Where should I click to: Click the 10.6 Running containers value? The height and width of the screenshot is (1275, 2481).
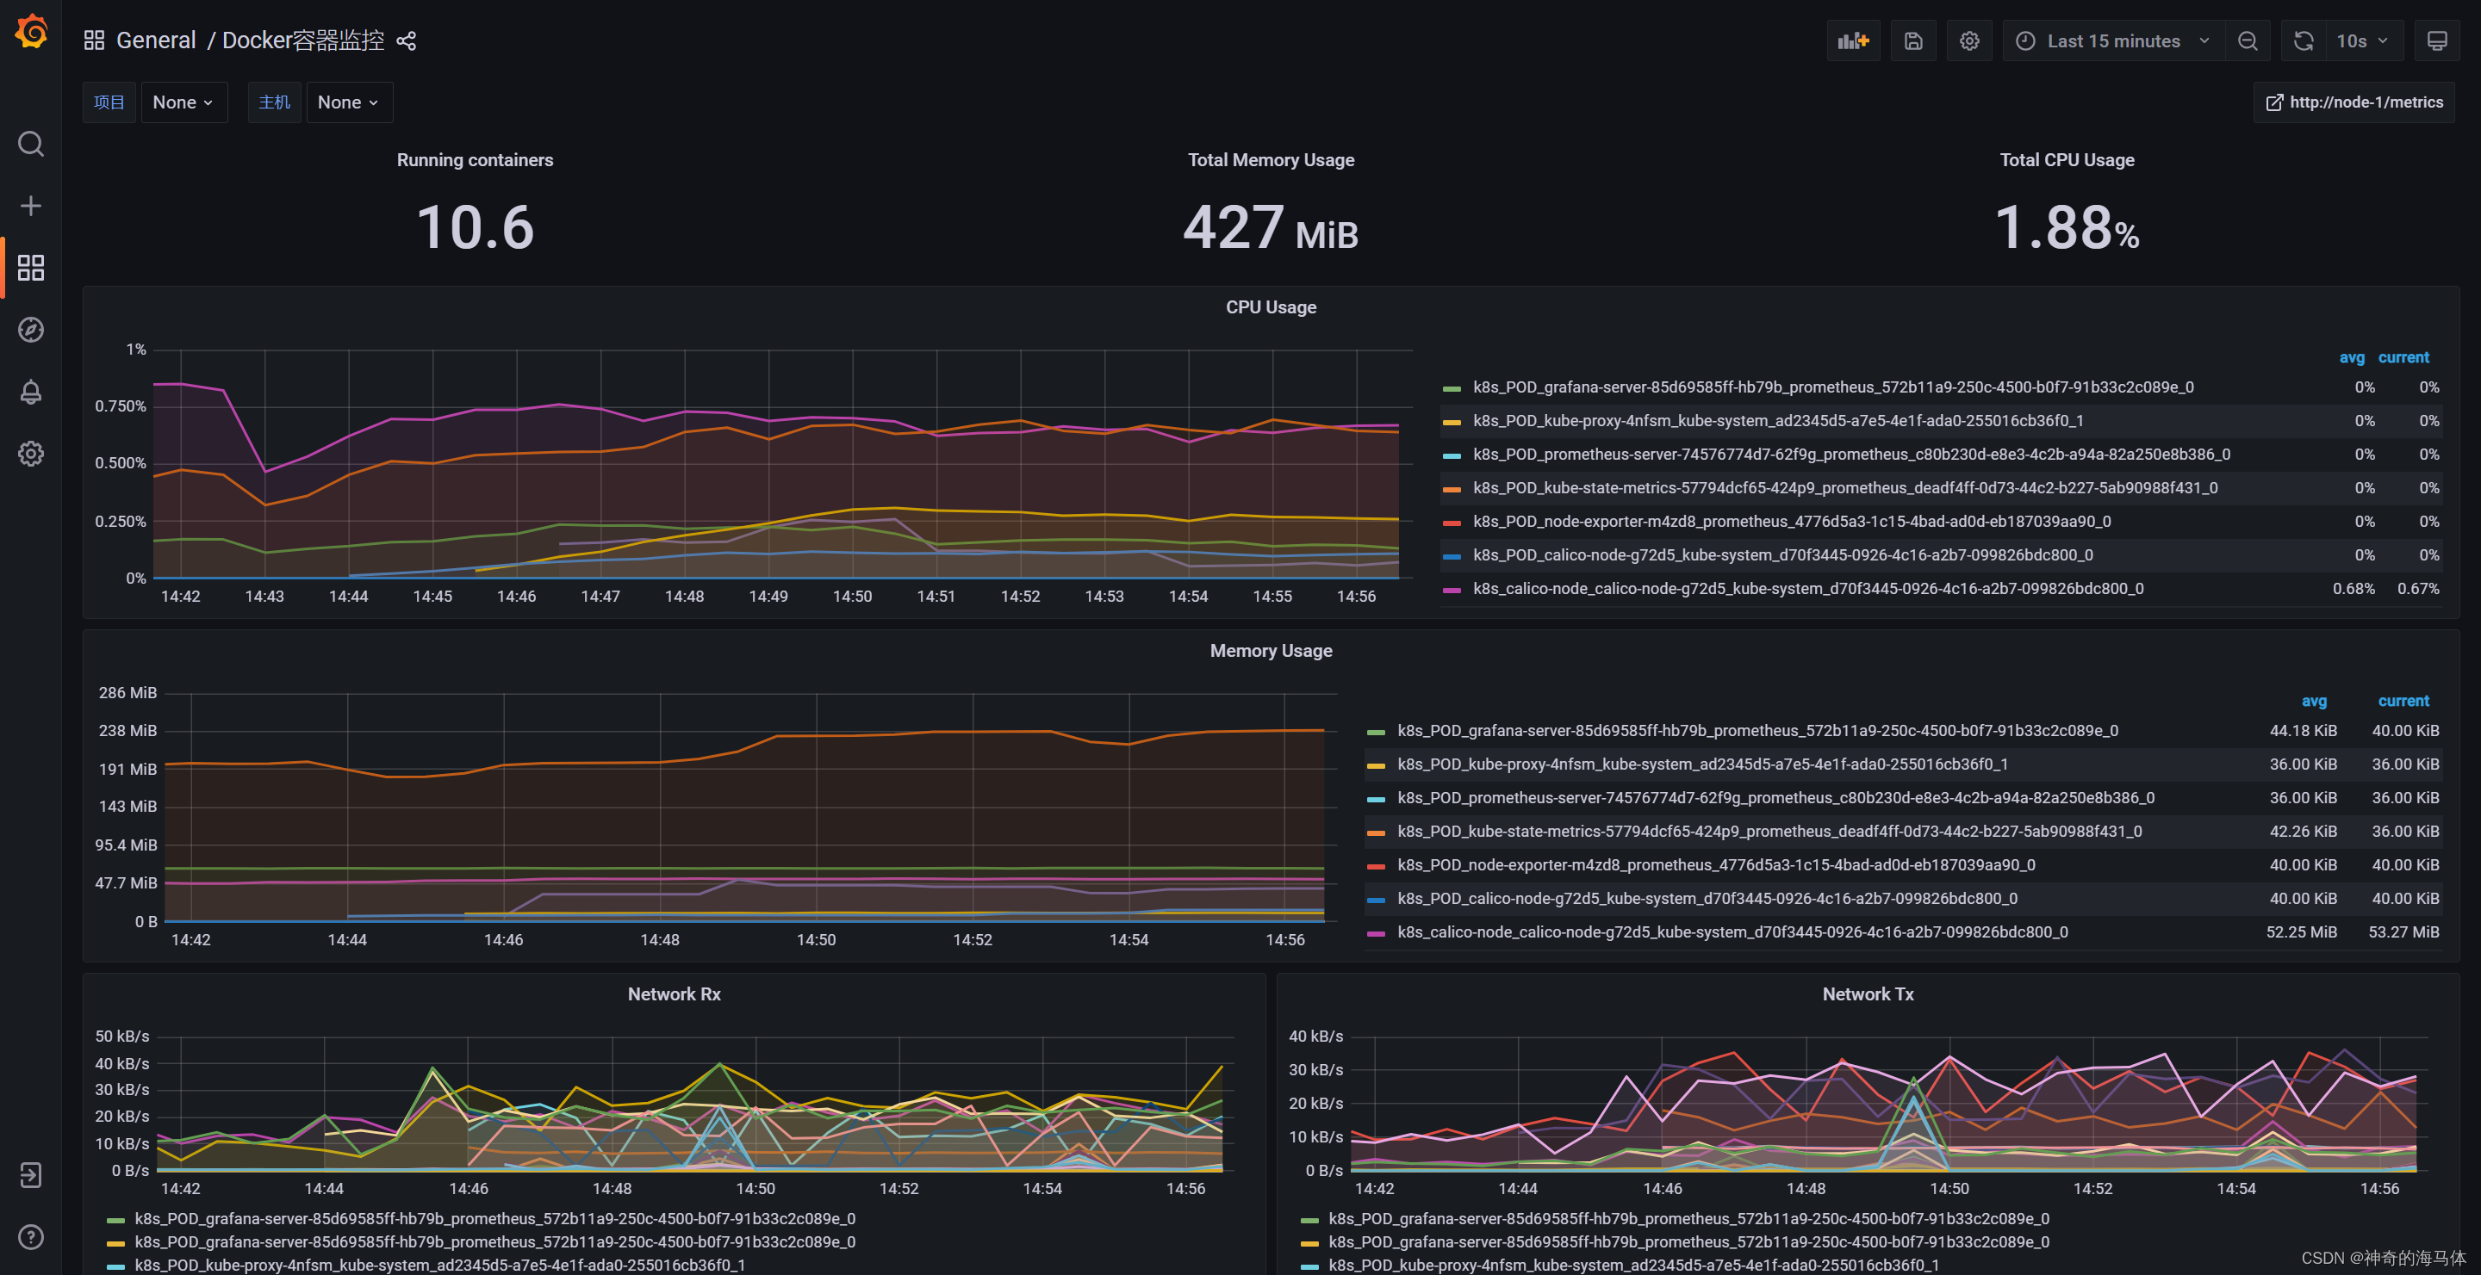pyautogui.click(x=475, y=228)
